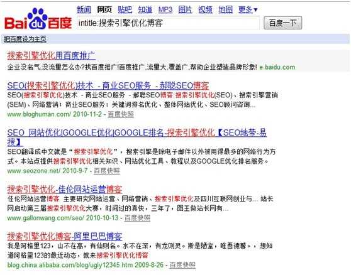Select the 网页 web tab

[x=104, y=9]
